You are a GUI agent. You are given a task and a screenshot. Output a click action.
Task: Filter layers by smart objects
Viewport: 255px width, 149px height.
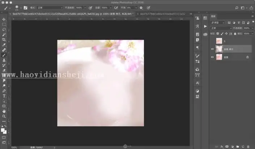(x=248, y=23)
